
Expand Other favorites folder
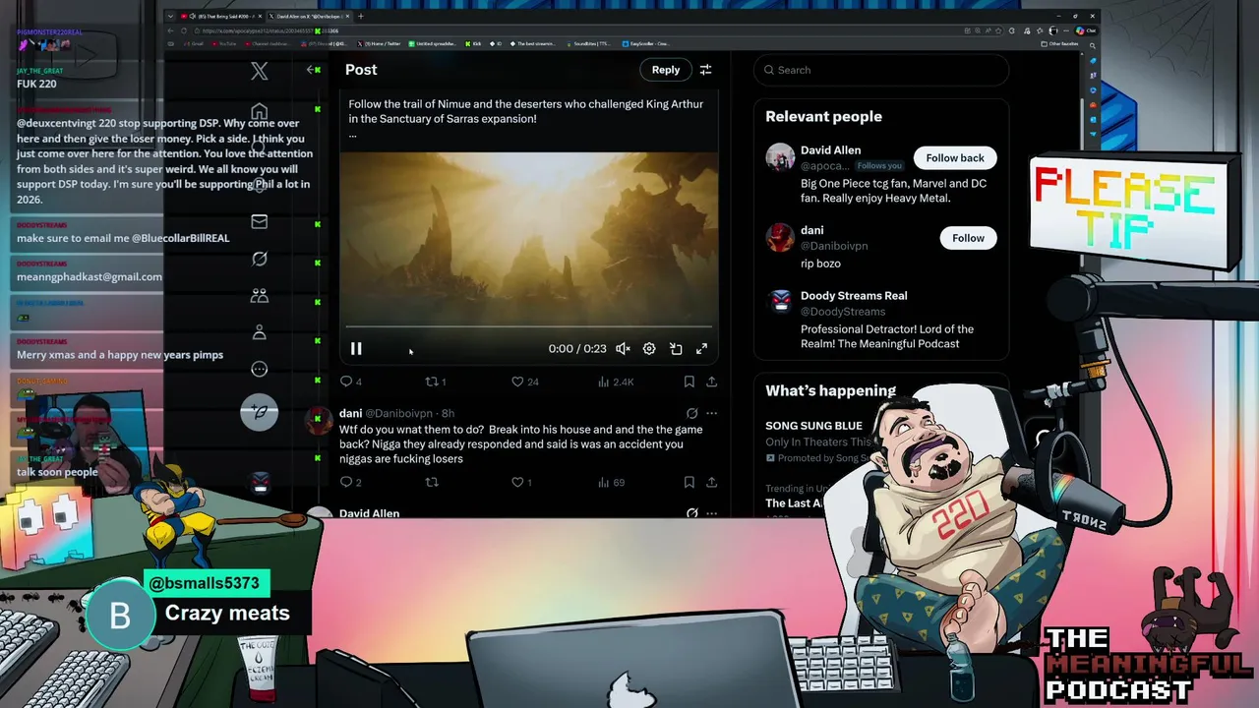pos(1059,43)
